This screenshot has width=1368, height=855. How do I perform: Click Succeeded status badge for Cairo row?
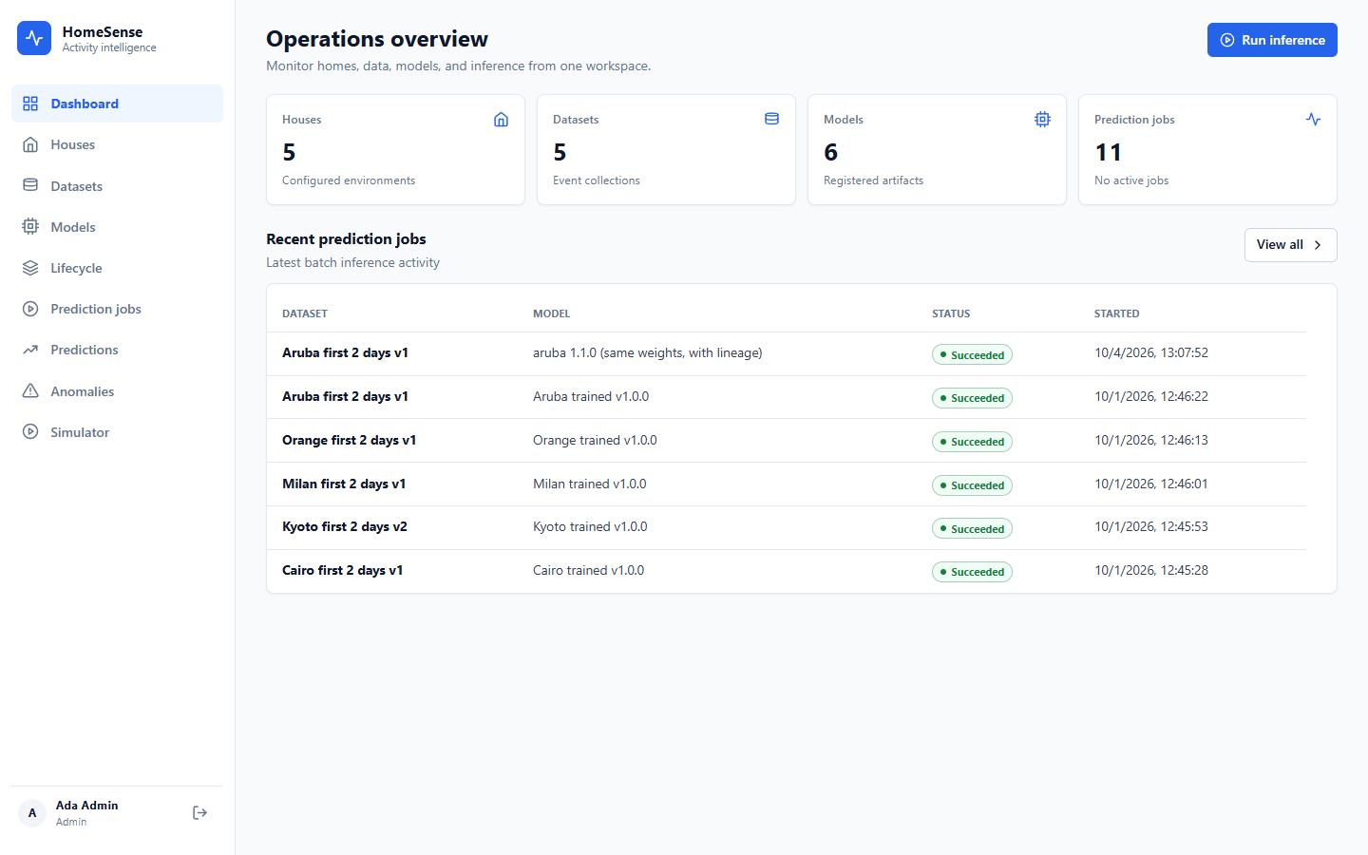pyautogui.click(x=972, y=572)
